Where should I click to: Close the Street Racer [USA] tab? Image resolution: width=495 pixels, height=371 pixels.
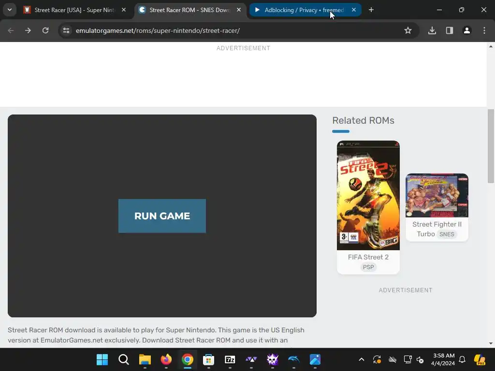click(124, 10)
